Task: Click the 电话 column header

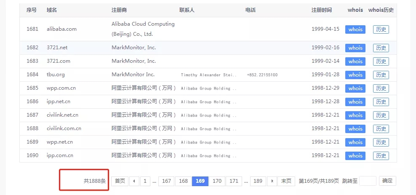Action: [x=251, y=10]
